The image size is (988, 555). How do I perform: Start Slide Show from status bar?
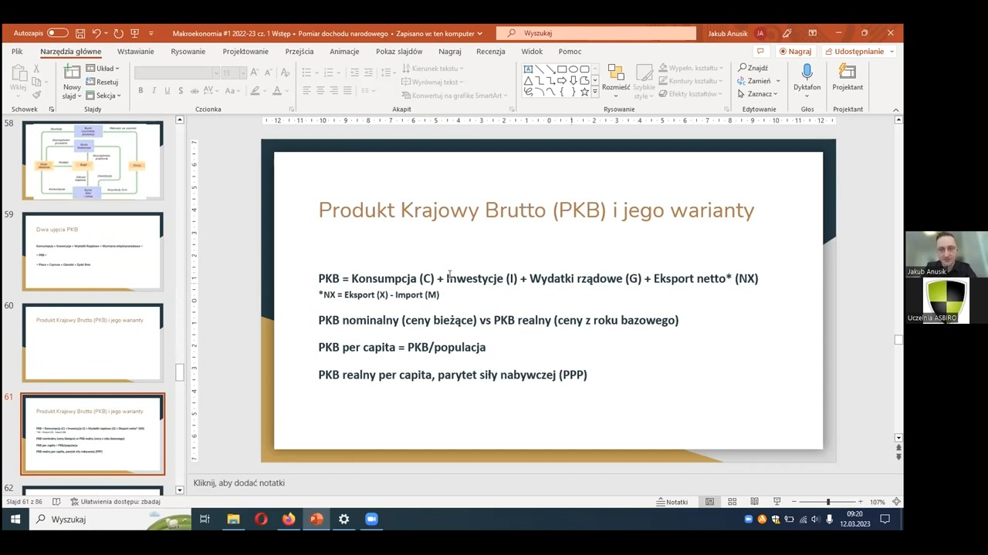coord(777,502)
